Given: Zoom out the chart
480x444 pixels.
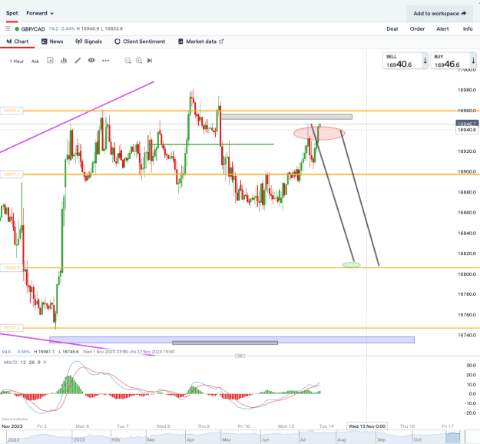Looking at the screenshot, I should [x=127, y=61].
